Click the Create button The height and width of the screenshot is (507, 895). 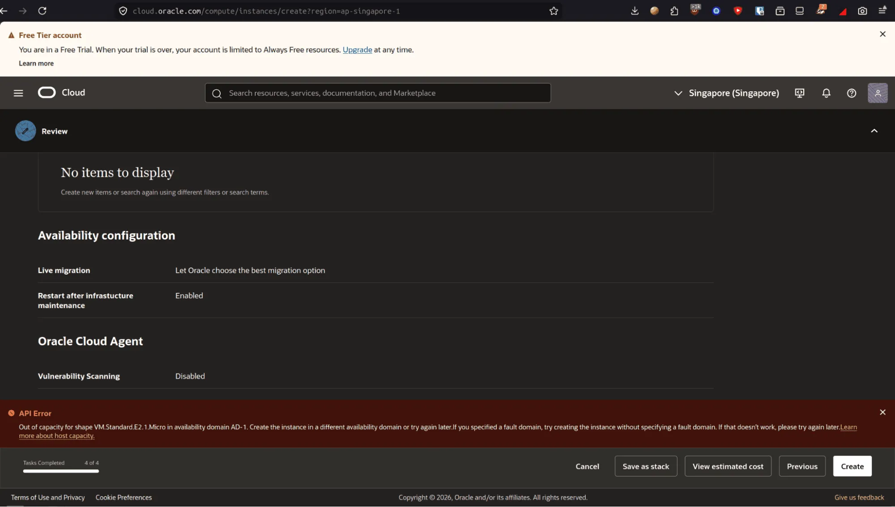(x=852, y=467)
